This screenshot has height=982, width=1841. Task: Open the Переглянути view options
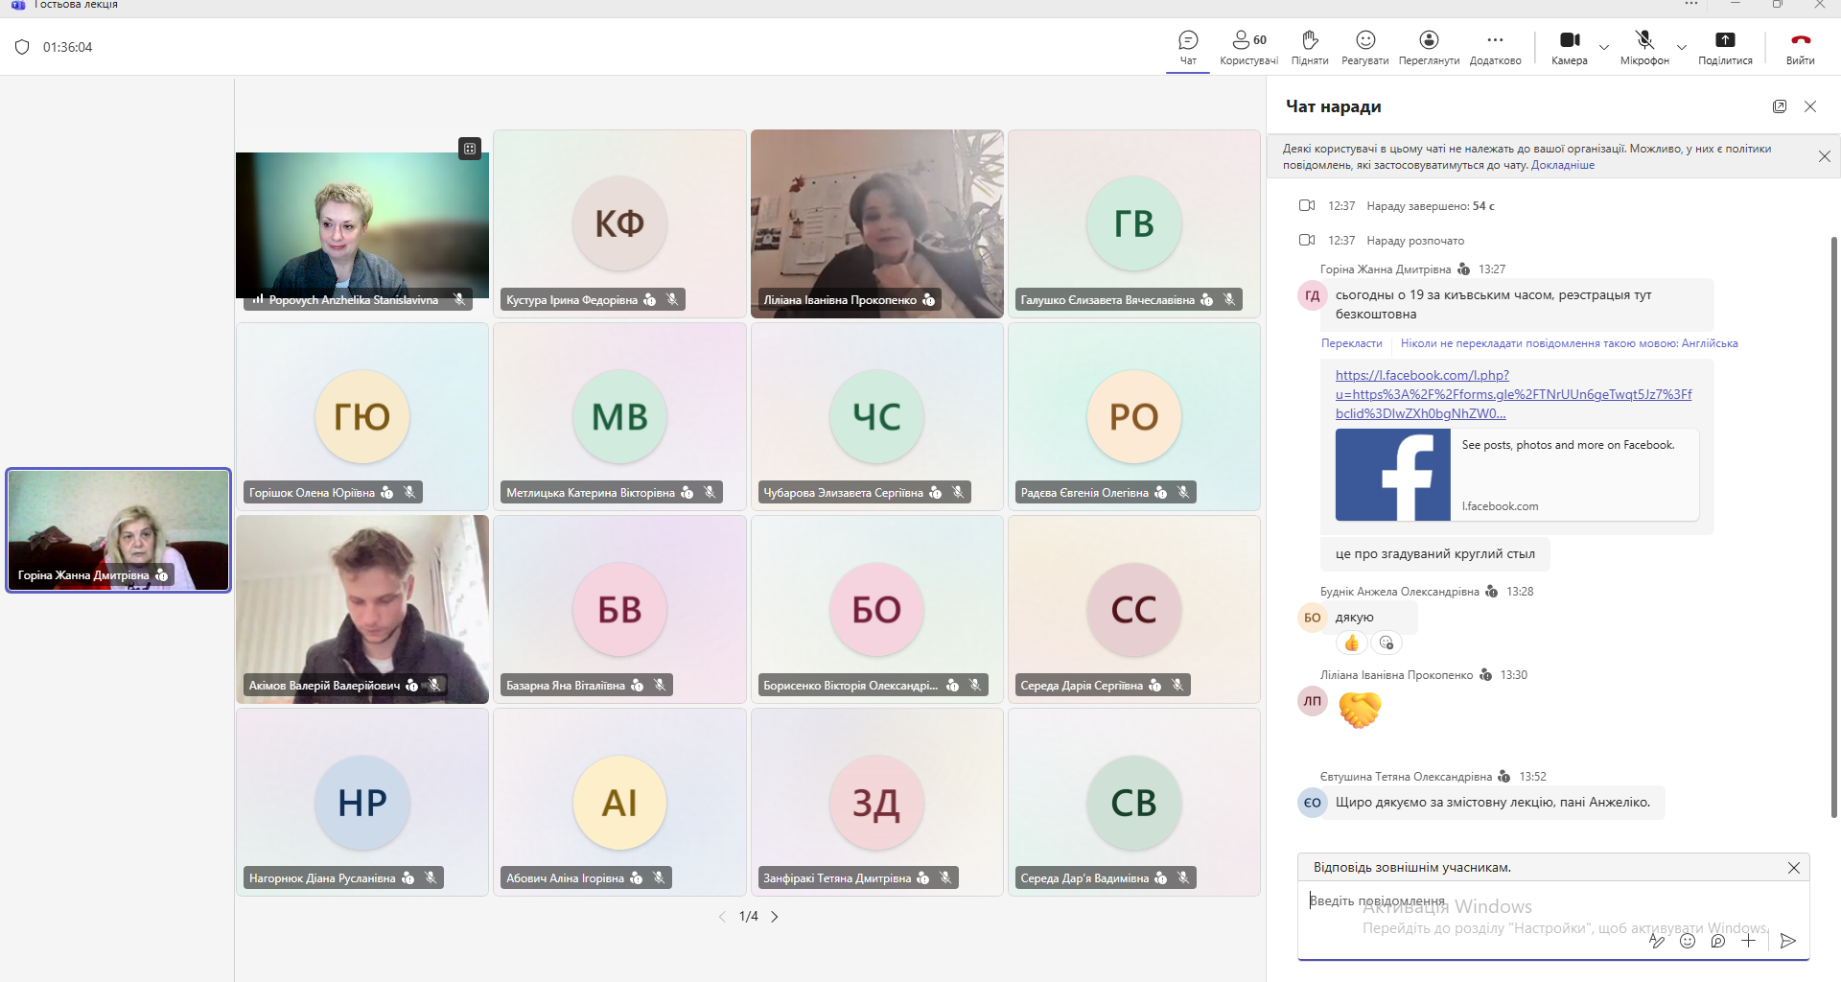[x=1429, y=47]
